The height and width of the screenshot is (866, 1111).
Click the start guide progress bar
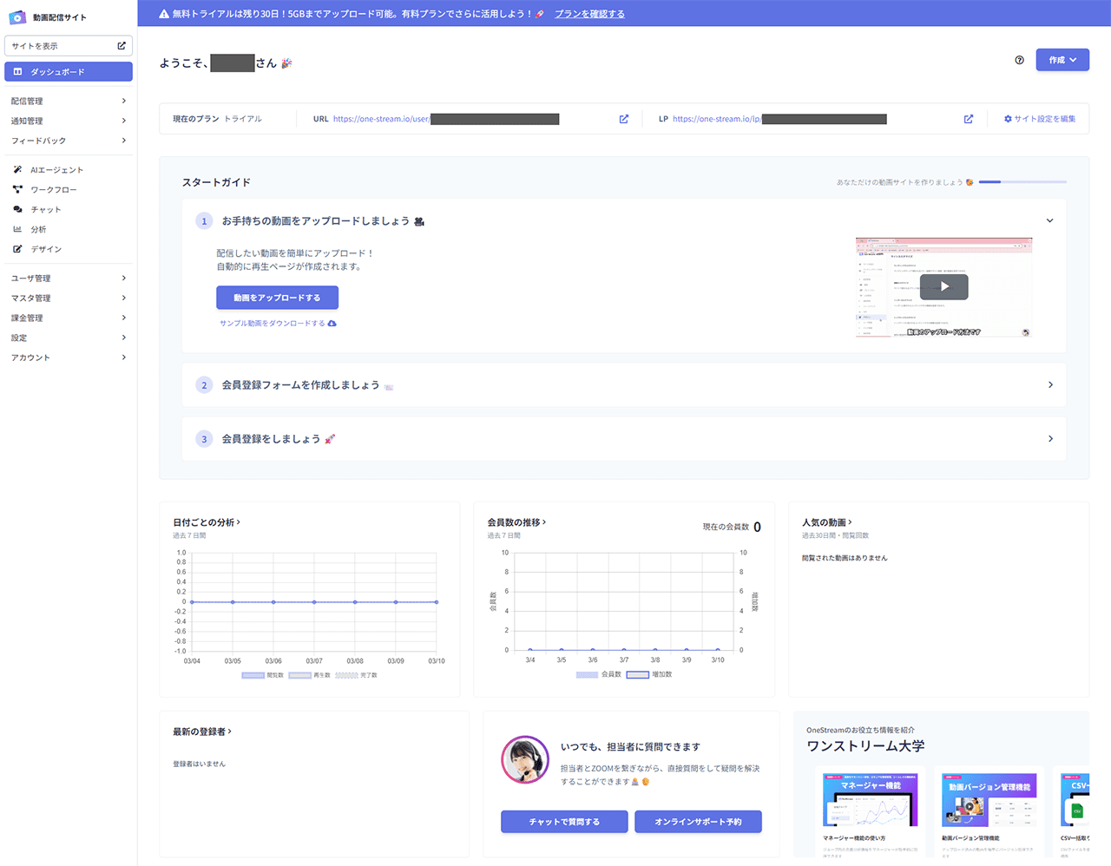coord(1022,182)
